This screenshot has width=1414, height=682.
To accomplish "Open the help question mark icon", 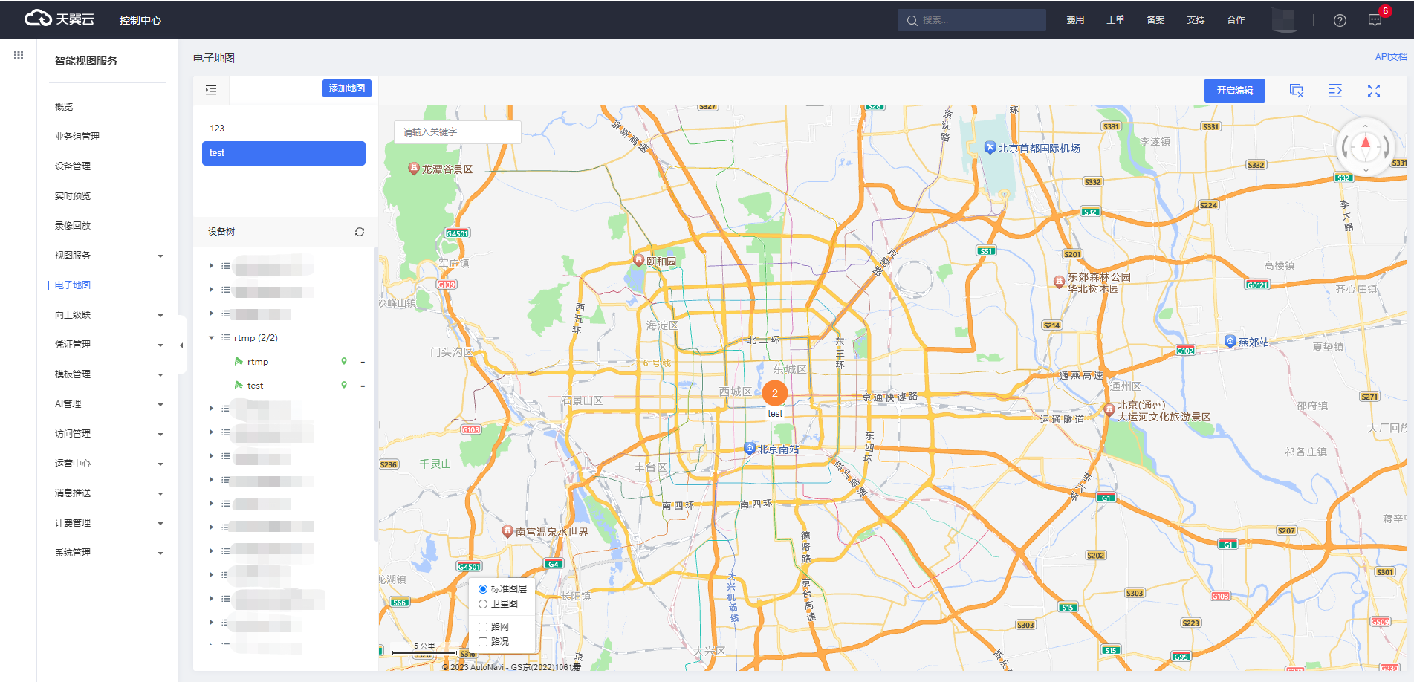I will point(1340,20).
